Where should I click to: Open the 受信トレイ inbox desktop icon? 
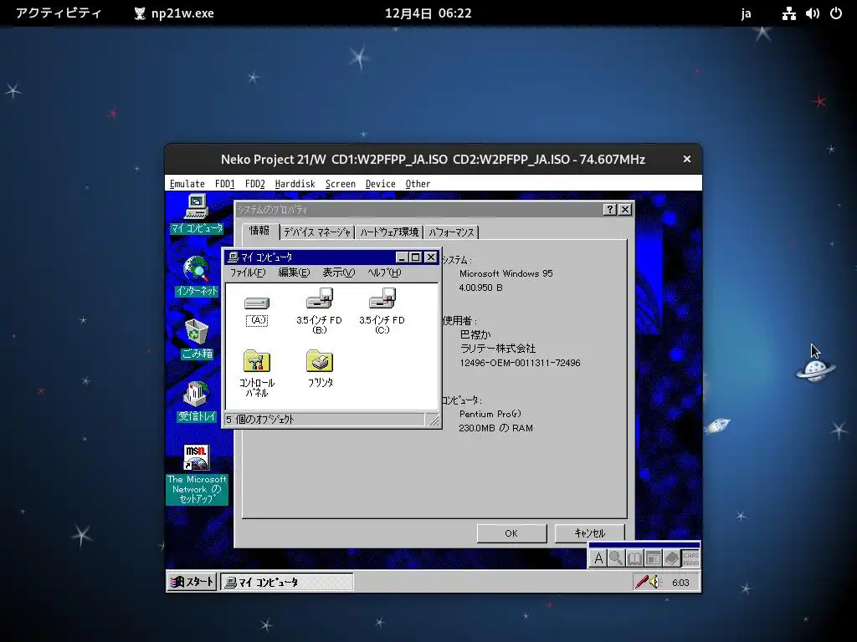[x=196, y=402]
